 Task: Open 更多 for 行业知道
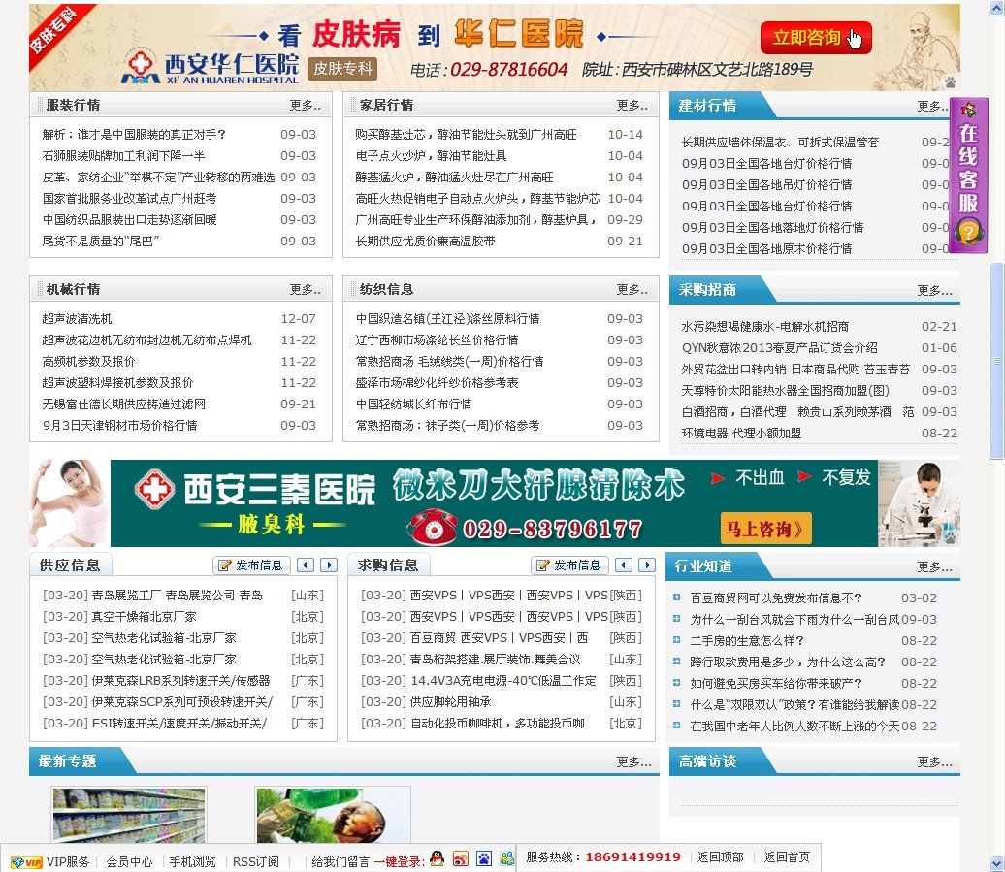tap(934, 567)
